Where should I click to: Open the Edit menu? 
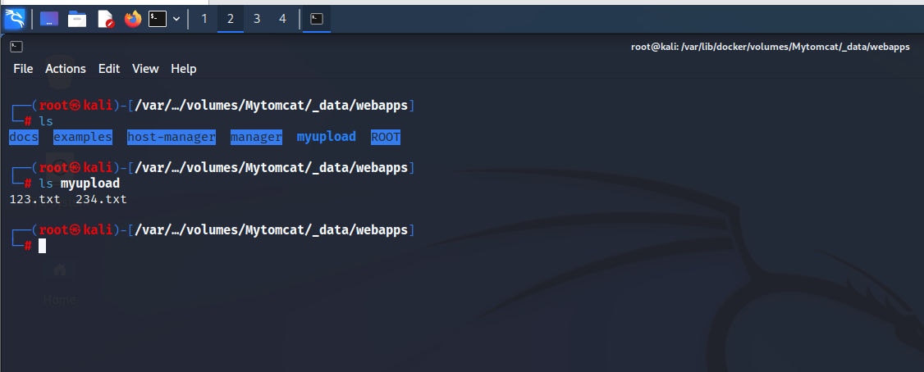109,69
